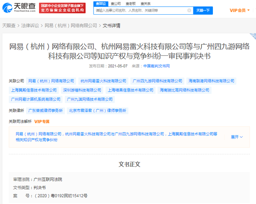Open the red official credit agency banner
256x204 pixels.
(x=62, y=8)
